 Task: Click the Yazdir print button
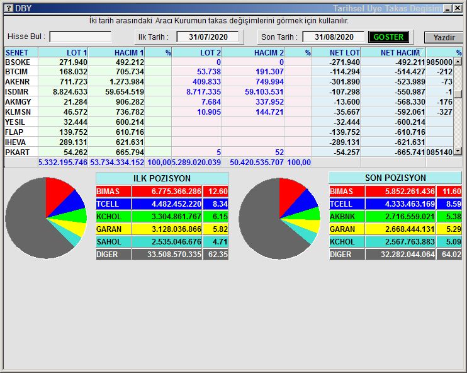[x=444, y=38]
